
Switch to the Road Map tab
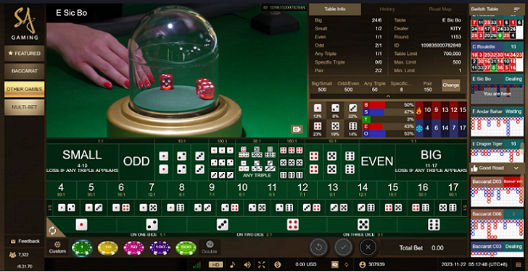tap(440, 9)
